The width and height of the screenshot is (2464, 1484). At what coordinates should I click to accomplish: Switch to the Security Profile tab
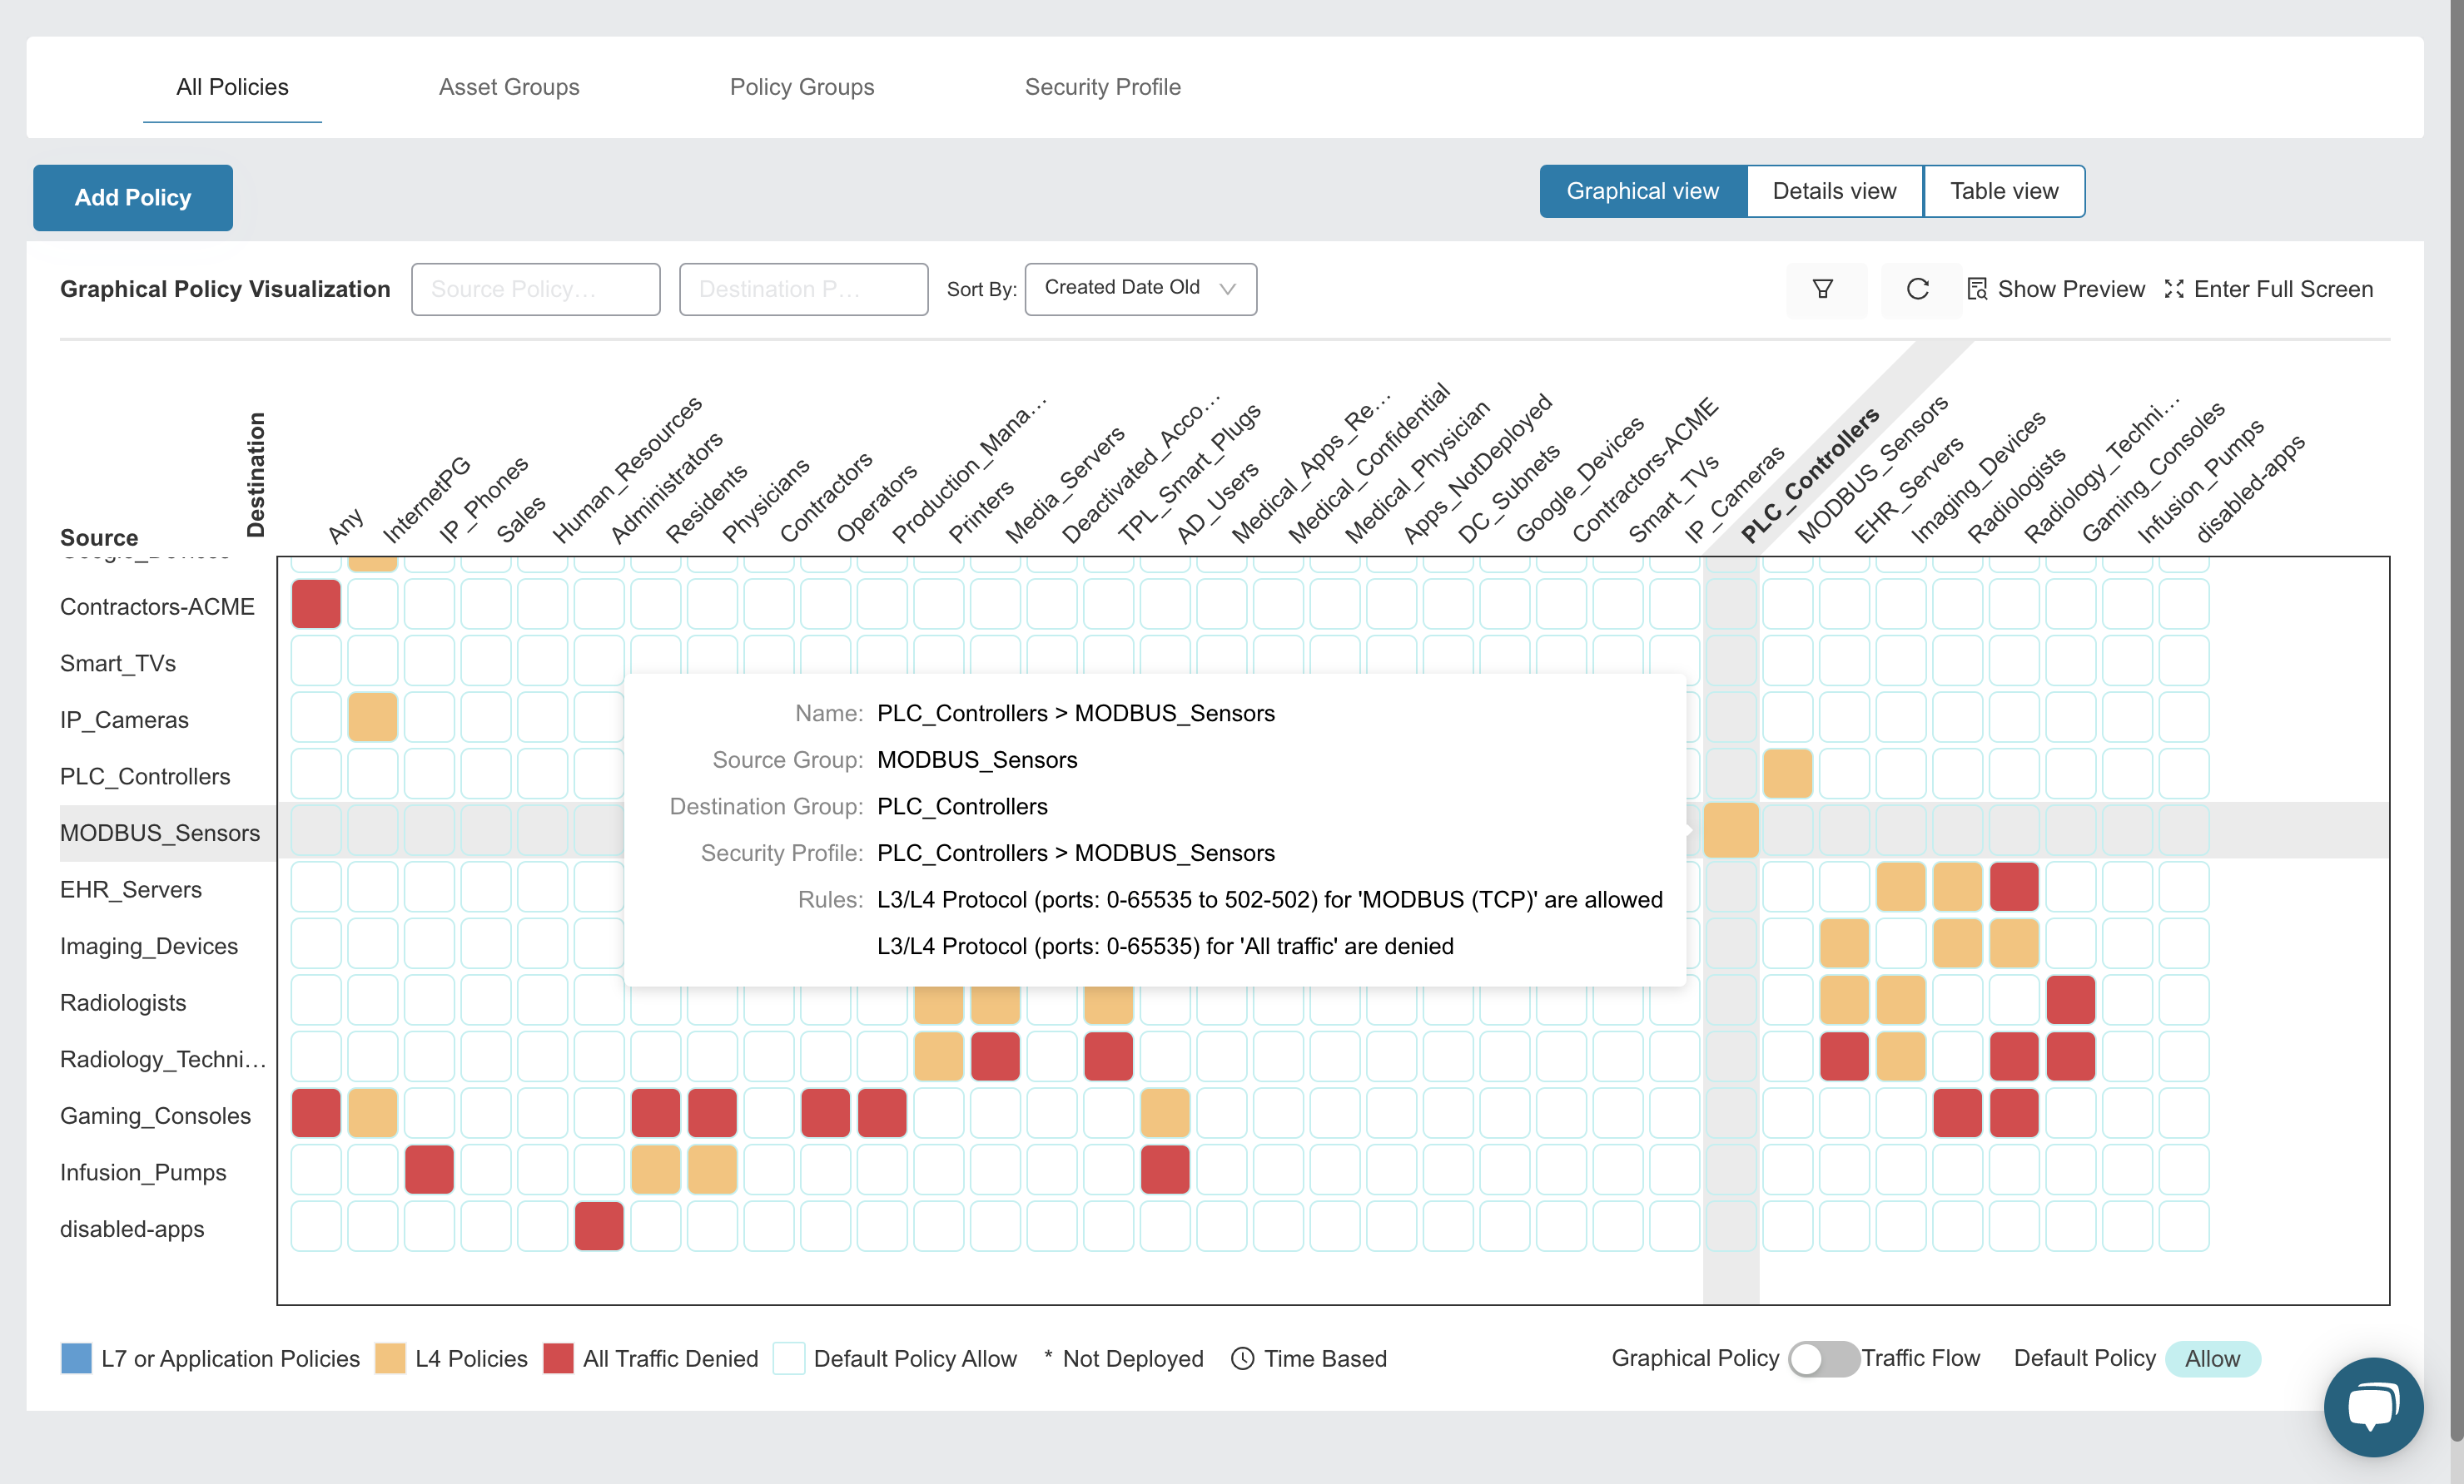pos(1102,87)
